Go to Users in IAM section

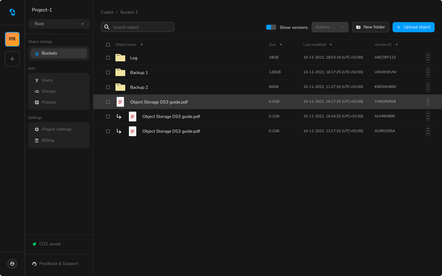coord(47,80)
